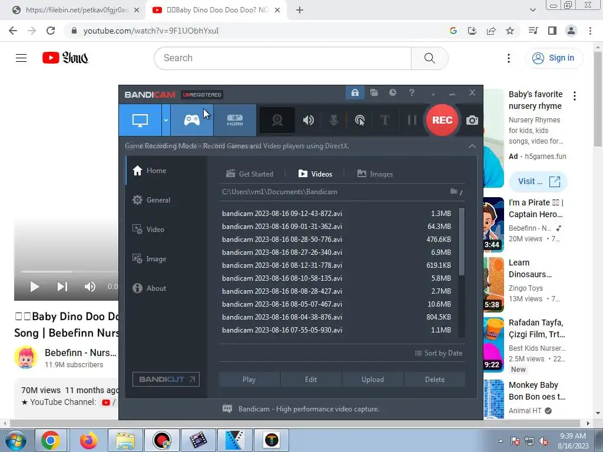Select HDMI device recording mode
The height and width of the screenshot is (452, 603).
(234, 120)
